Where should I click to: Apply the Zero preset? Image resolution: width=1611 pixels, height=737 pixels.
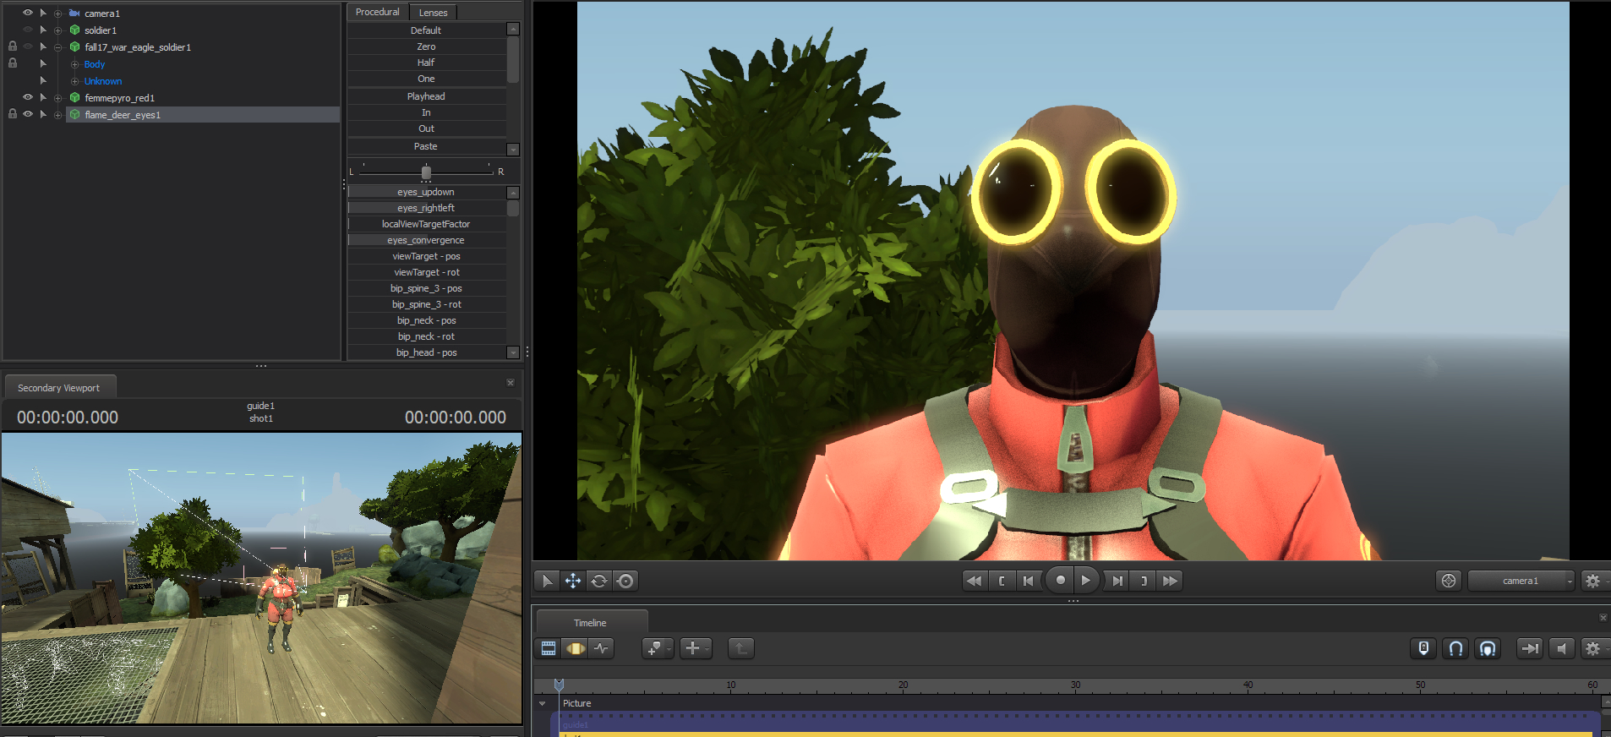click(427, 46)
